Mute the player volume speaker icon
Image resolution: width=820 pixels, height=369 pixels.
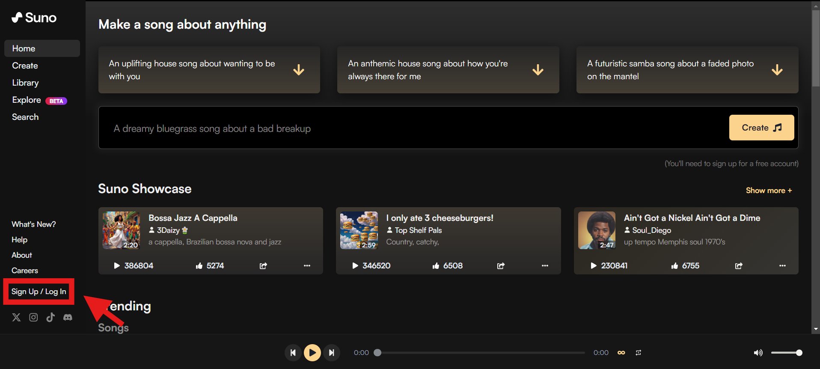point(758,353)
